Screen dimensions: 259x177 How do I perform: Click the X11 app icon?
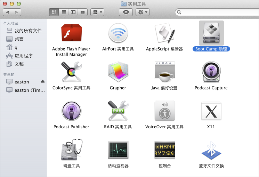[x=211, y=111]
